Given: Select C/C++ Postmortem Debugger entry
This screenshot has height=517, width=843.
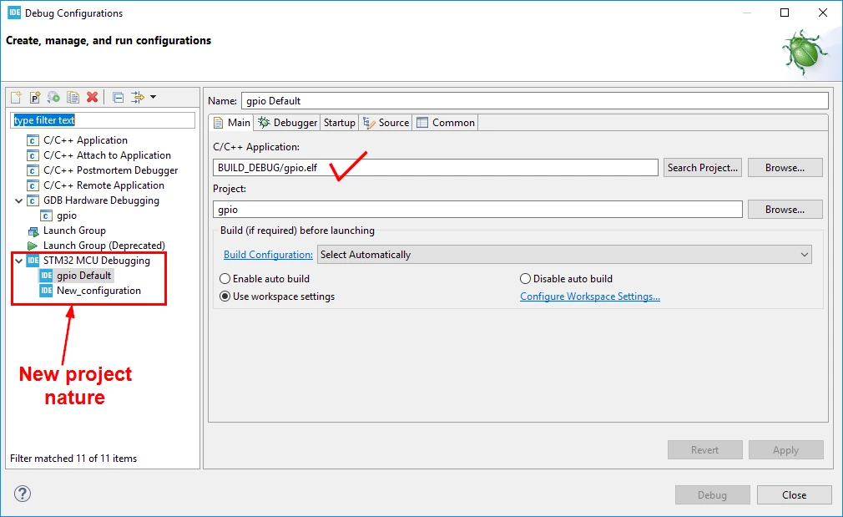Looking at the screenshot, I should [x=111, y=170].
